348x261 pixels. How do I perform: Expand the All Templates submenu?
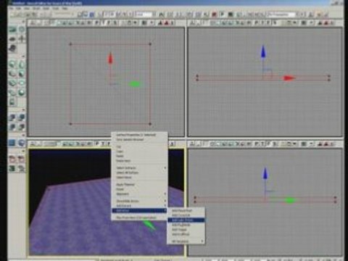tap(186, 241)
